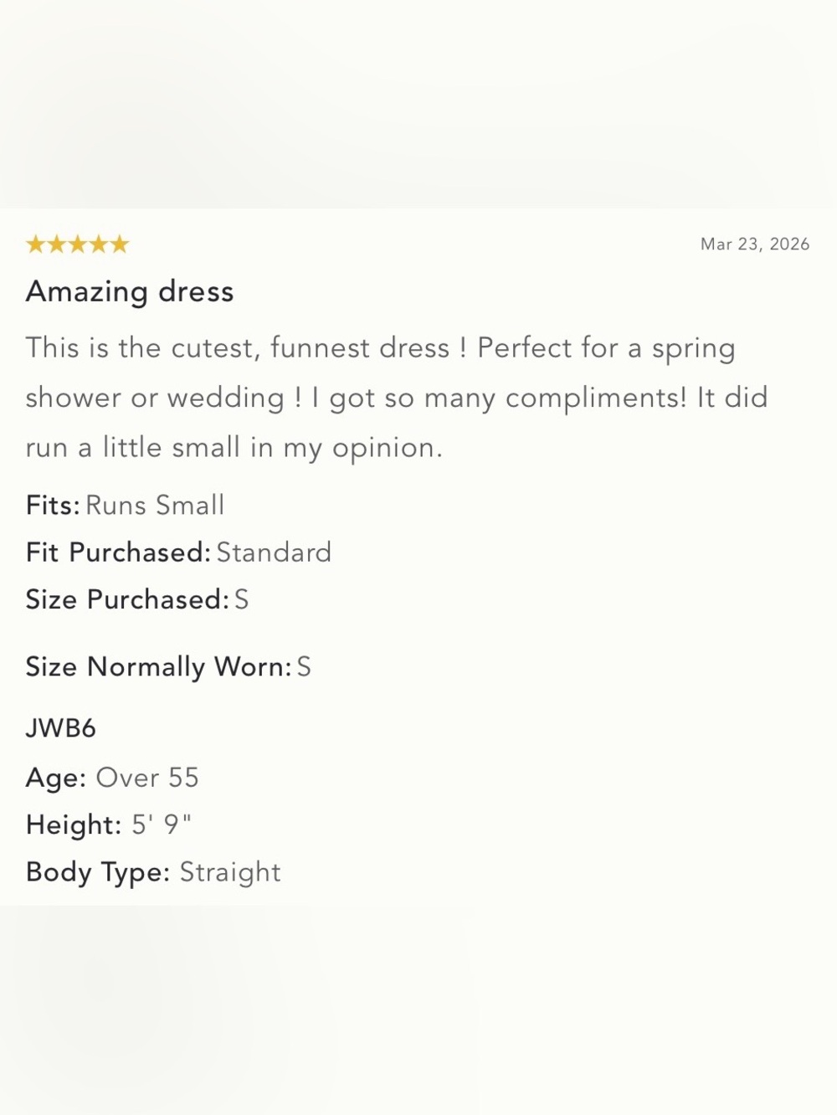The image size is (837, 1115).
Task: Open the Amazing dress review title
Action: pos(130,291)
